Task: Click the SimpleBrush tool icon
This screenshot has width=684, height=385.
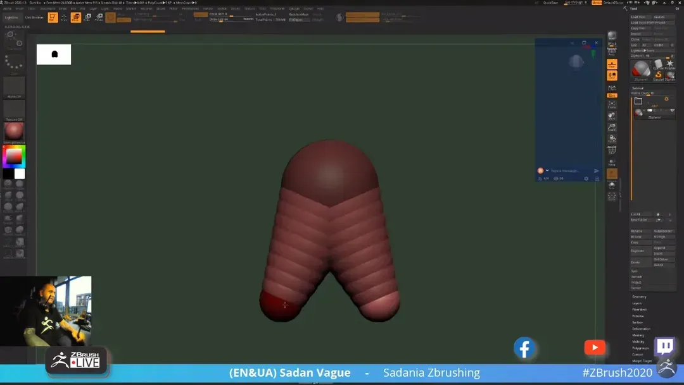Action: pos(659,74)
